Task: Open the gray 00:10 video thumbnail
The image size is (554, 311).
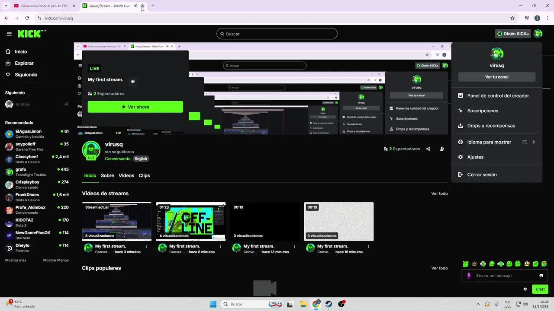Action: tap(339, 222)
